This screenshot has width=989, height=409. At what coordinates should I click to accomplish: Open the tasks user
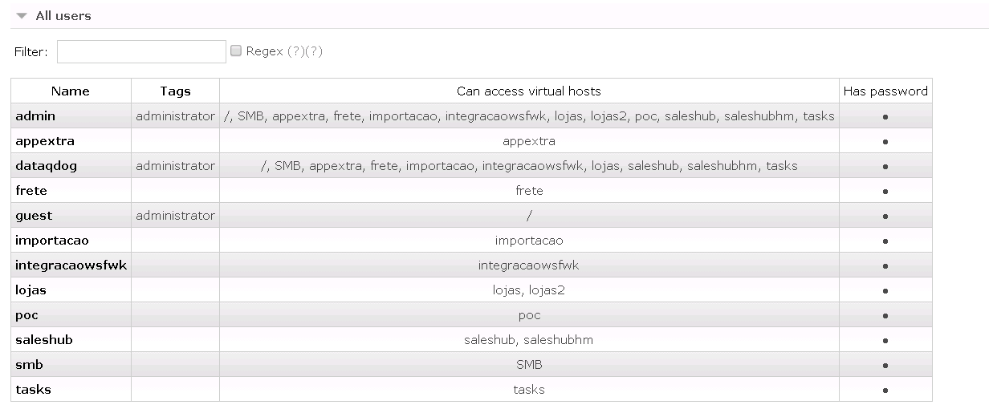pos(33,389)
